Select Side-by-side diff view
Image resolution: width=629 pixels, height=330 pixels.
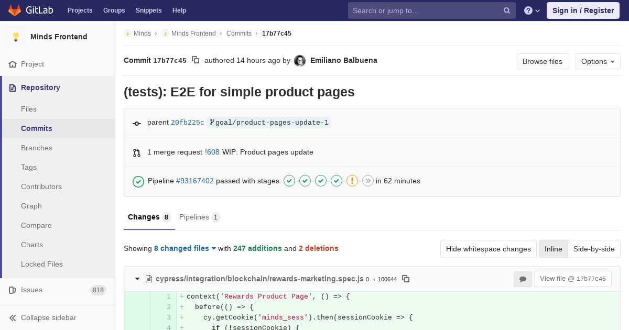click(x=594, y=249)
